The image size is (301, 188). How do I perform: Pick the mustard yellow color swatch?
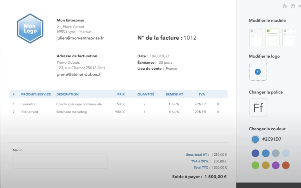(x=266, y=165)
